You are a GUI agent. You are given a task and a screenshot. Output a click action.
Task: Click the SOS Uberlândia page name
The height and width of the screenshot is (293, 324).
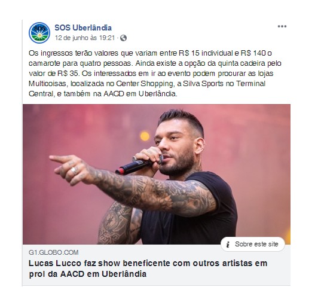click(83, 28)
